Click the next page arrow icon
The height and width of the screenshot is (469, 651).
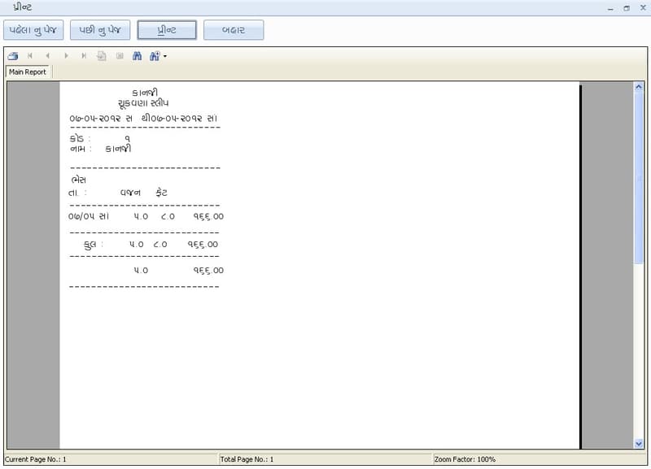(x=67, y=56)
